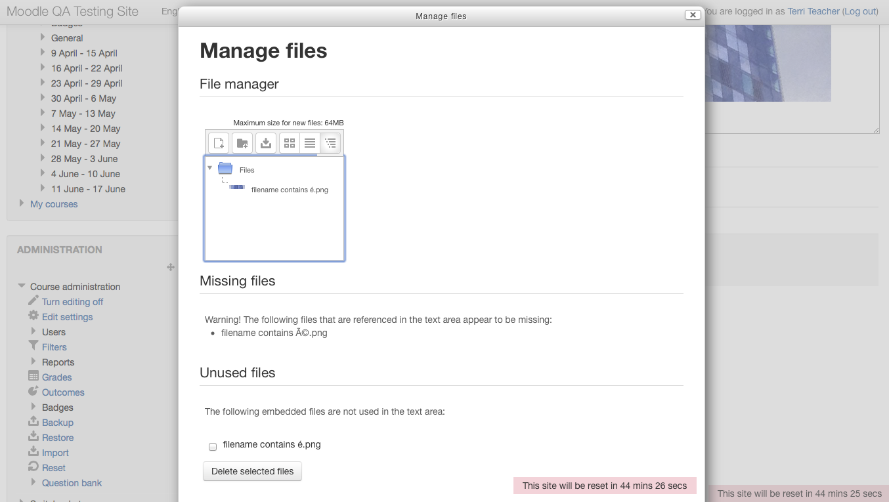This screenshot has height=502, width=889.
Task: Select 4 June - 10 June section
Action: (85, 174)
